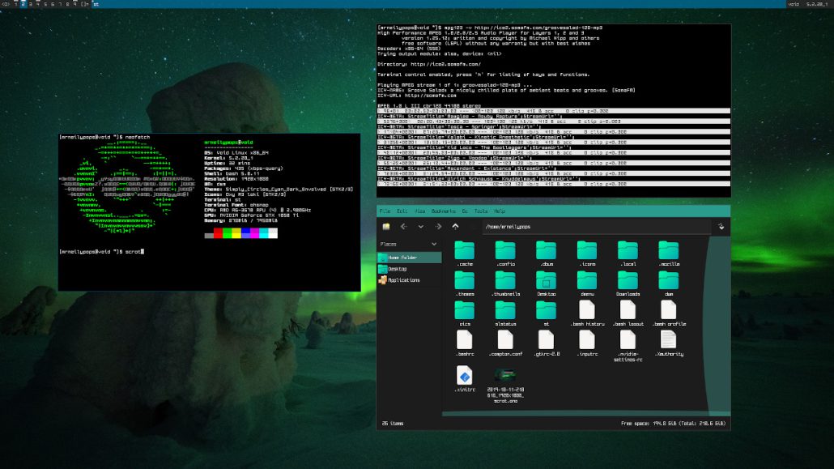
Task: Select Desktop in the Places sidebar
Action: pyautogui.click(x=398, y=269)
